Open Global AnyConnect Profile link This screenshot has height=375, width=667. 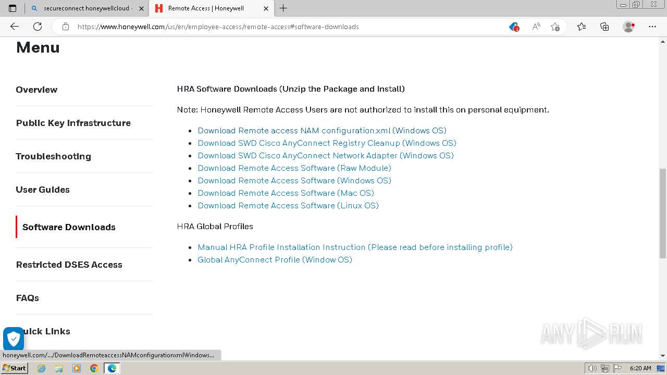(x=275, y=260)
